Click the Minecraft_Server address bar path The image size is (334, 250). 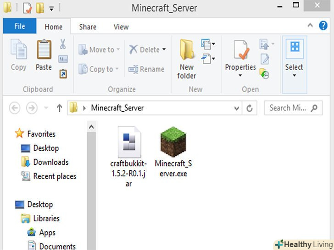117,108
